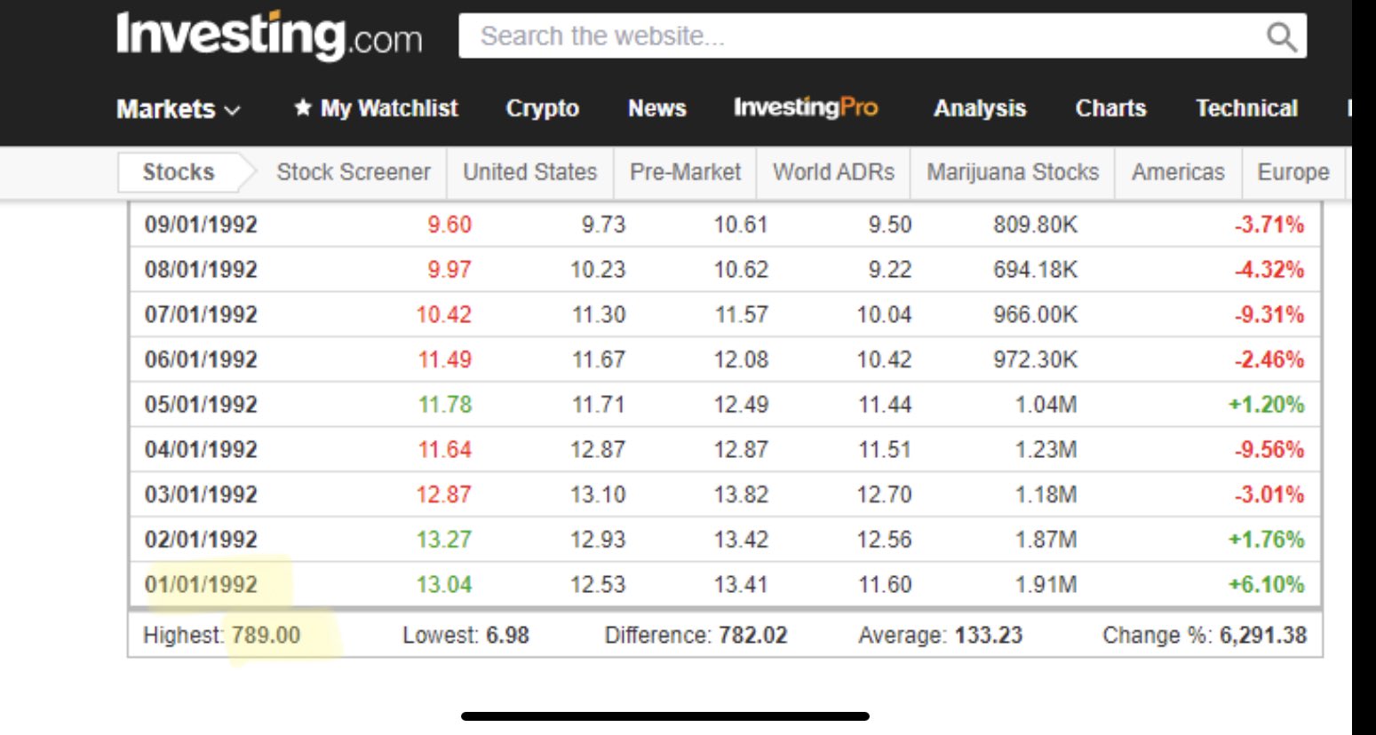Select Analysis in the top navigation
This screenshot has width=1376, height=735.
click(980, 108)
